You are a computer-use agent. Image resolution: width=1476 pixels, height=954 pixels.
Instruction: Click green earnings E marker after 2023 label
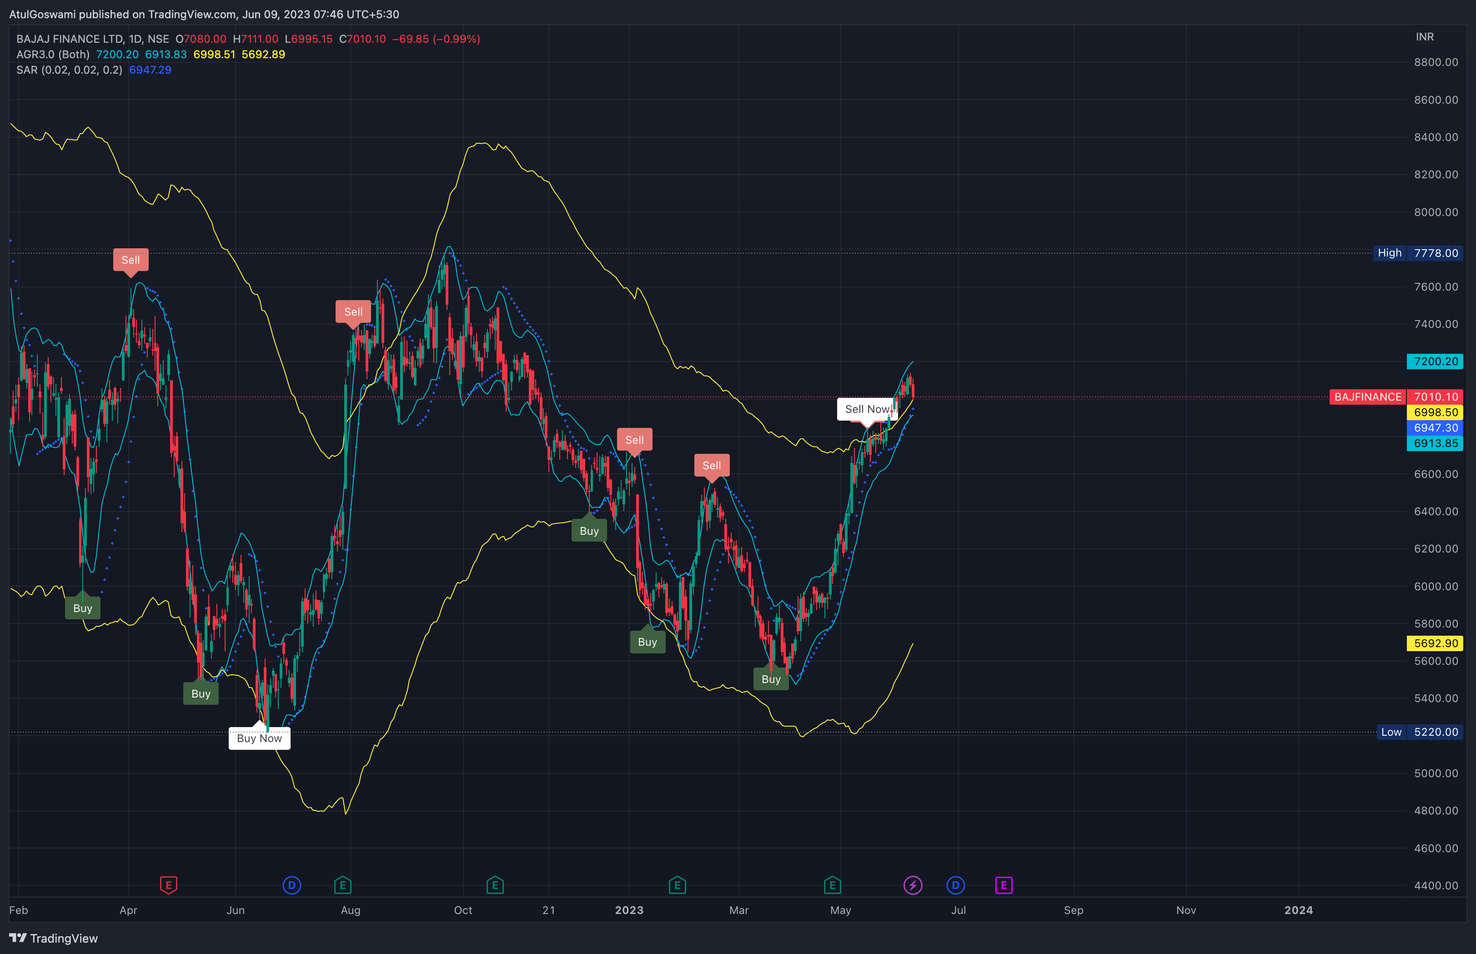coord(677,885)
